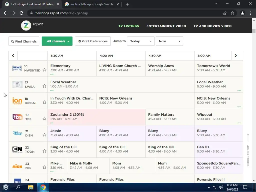Screen dimensions: 256x192
Task: Open TV AND MOVIES VIDEO nav item
Action: pyautogui.click(x=212, y=26)
